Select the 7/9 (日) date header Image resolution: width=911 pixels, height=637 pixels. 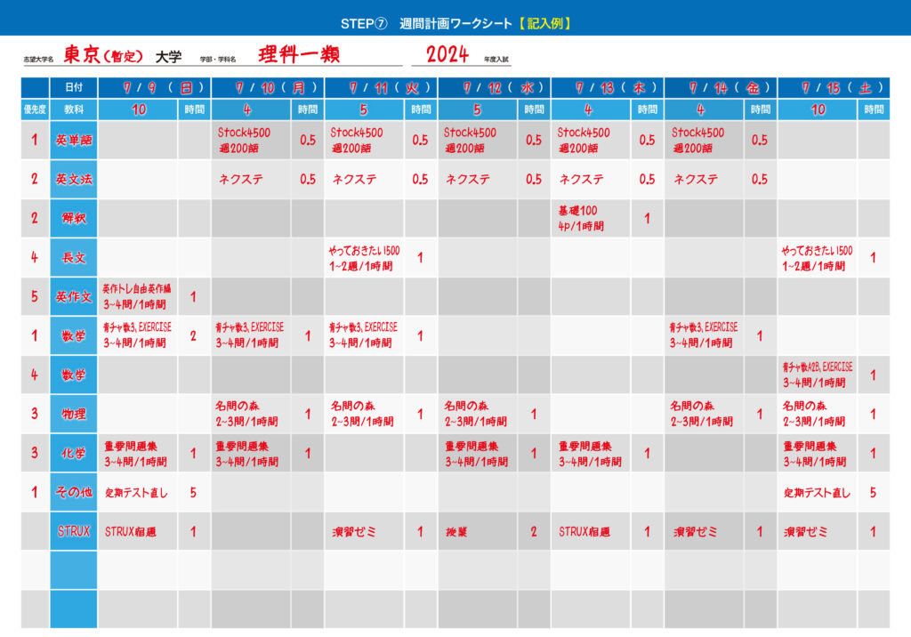[155, 88]
